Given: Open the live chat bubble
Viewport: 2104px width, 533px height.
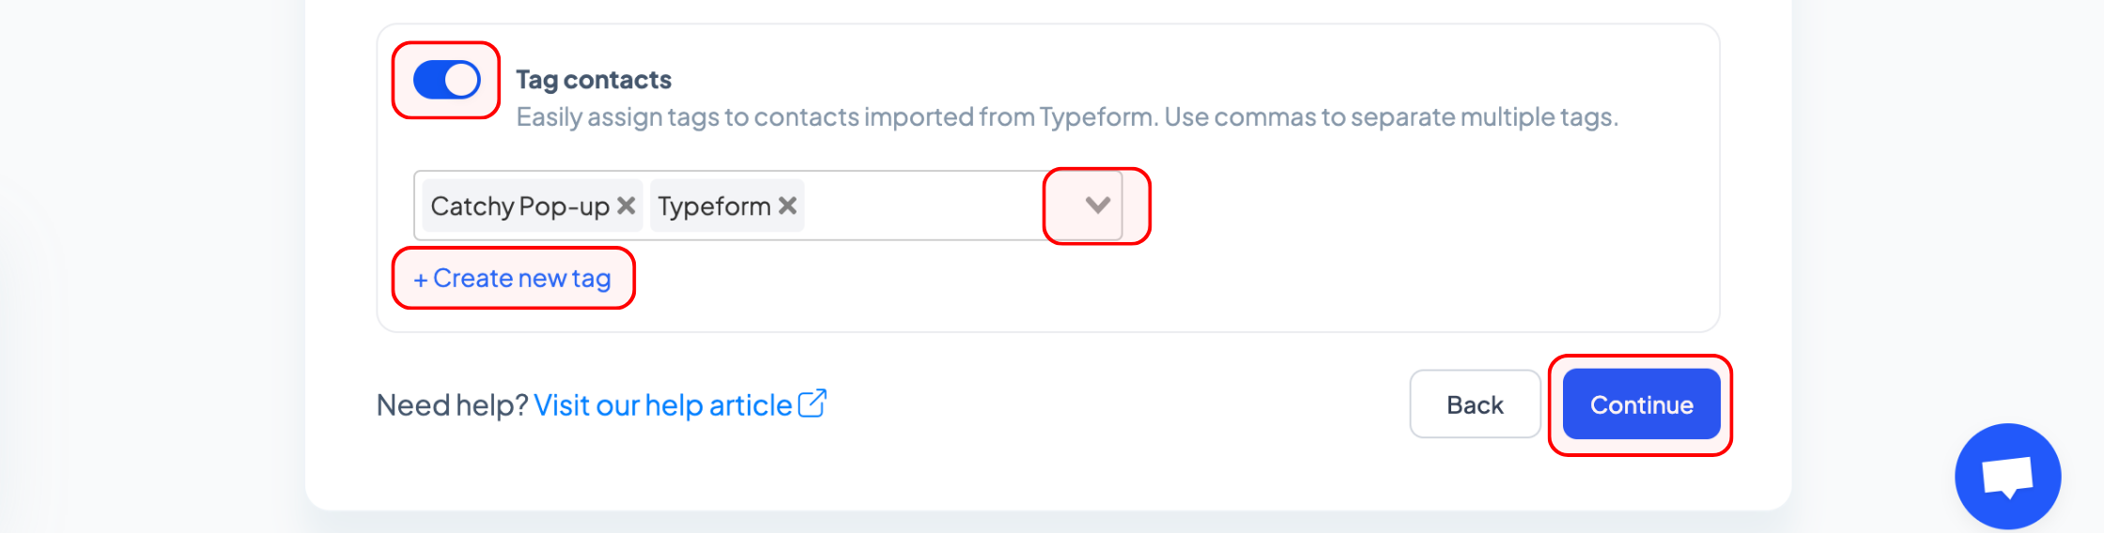Looking at the screenshot, I should click(2008, 477).
